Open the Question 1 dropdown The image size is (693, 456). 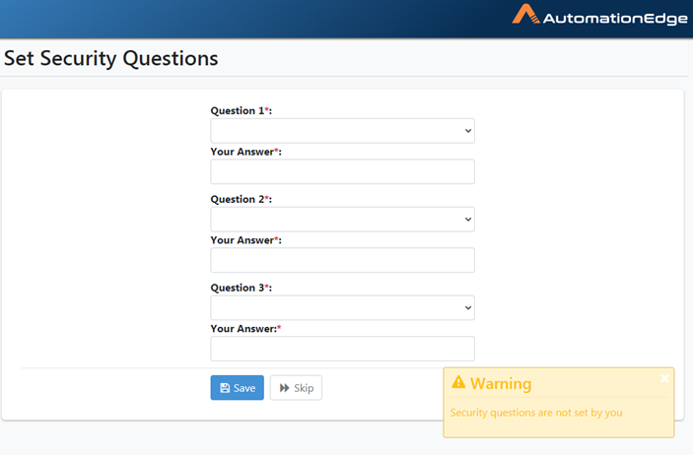(x=342, y=131)
